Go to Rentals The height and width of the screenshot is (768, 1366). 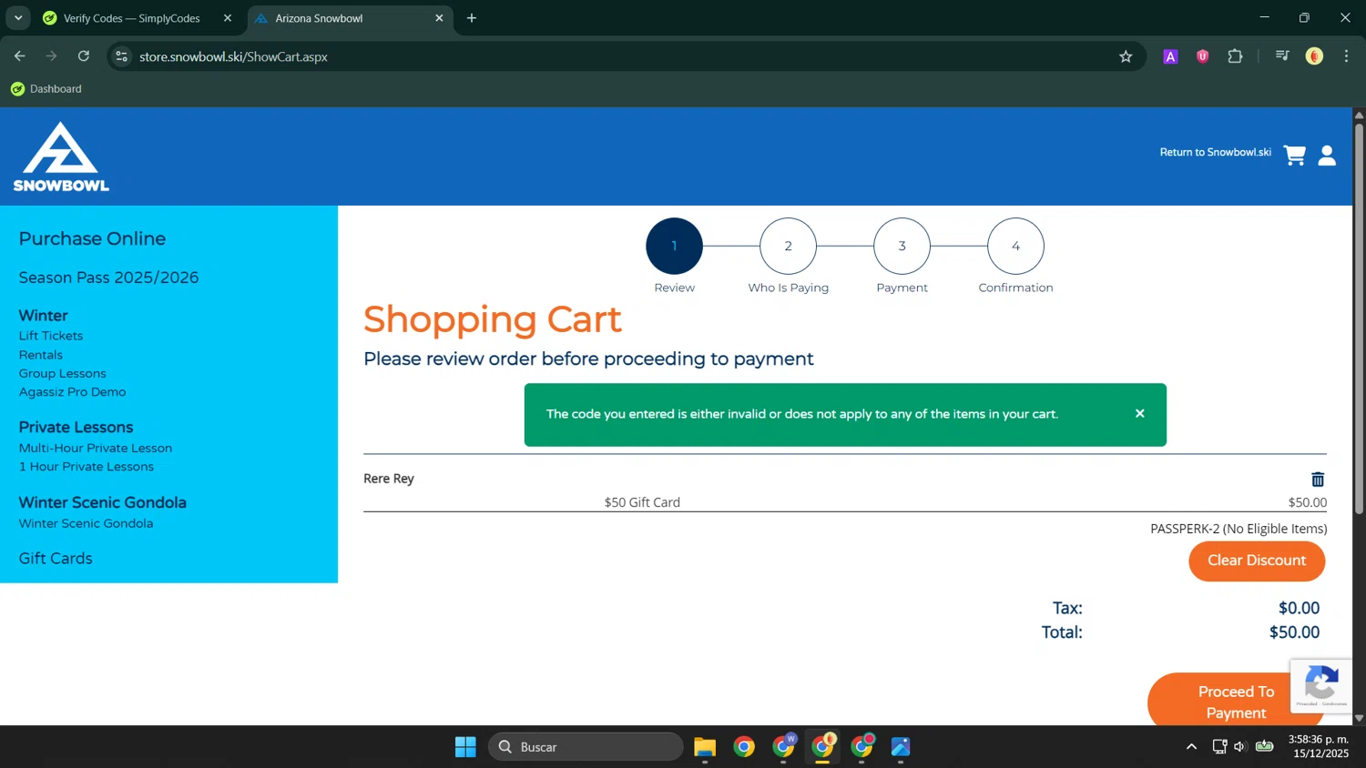tap(40, 355)
